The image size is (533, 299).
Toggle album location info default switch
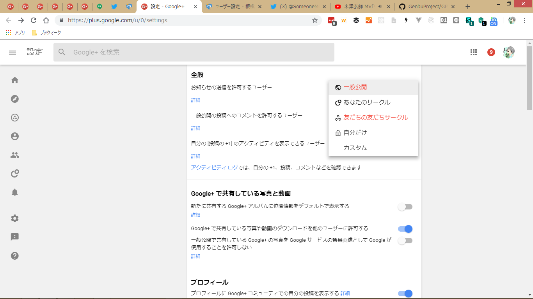coord(405,207)
